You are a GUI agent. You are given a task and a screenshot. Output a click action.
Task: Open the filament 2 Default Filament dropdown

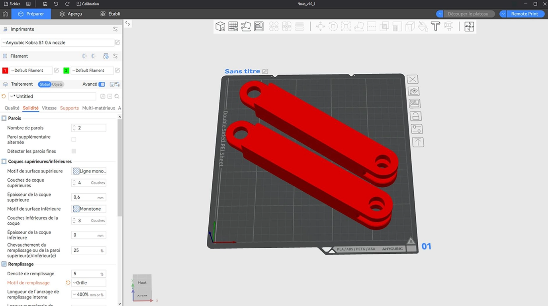[x=92, y=71]
